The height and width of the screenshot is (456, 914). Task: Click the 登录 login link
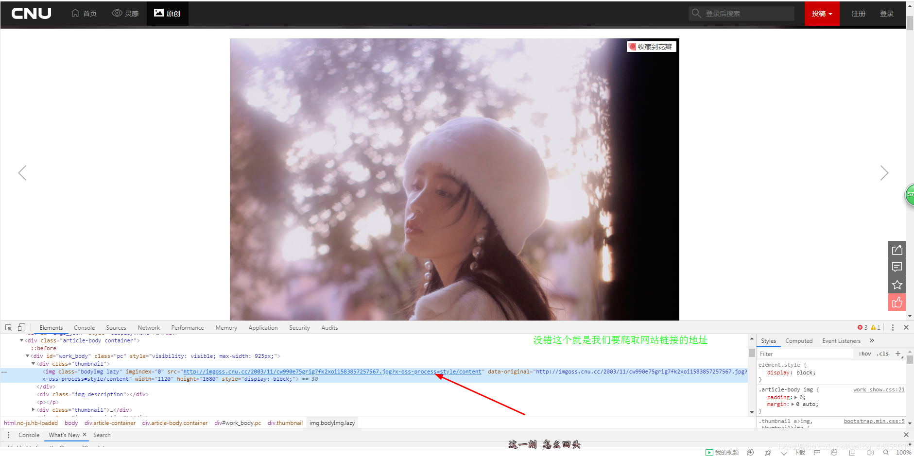point(886,14)
